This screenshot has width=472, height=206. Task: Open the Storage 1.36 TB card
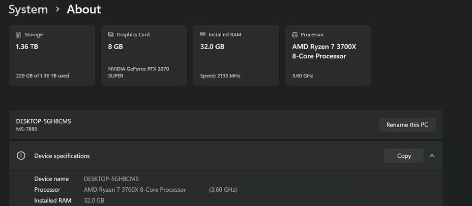52,55
